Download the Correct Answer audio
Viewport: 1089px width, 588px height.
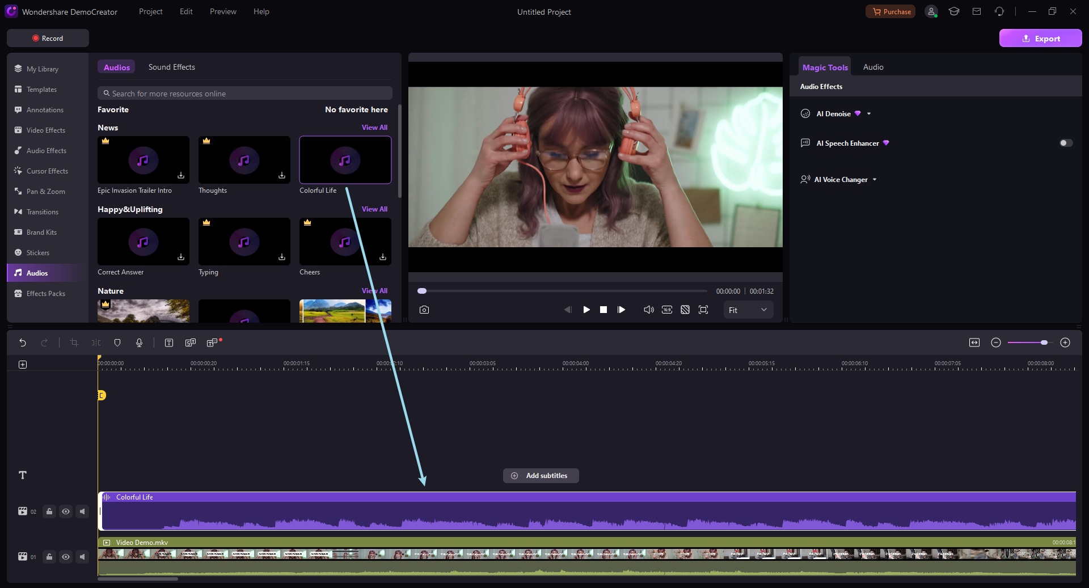[x=181, y=257]
